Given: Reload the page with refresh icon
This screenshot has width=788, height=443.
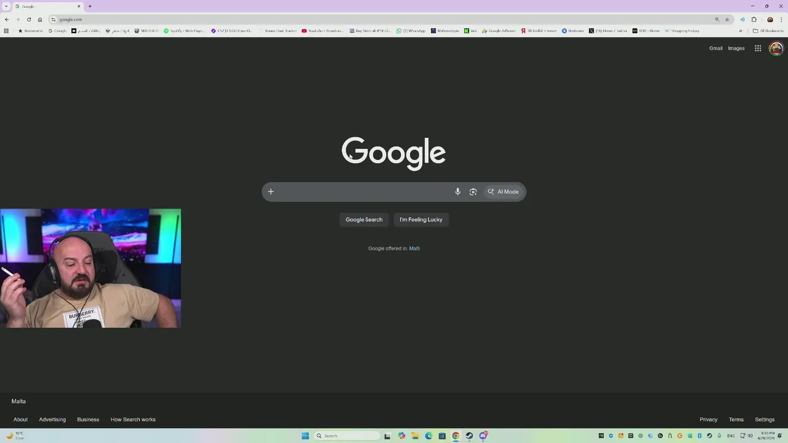Looking at the screenshot, I should point(29,19).
